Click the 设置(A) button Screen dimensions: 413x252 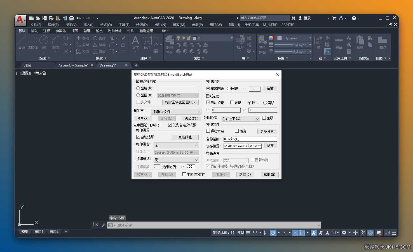(143, 118)
